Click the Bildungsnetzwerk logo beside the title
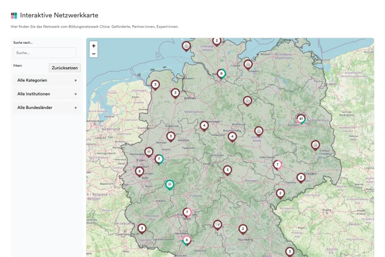Screen dimensions: 385x257 click(x=14, y=16)
